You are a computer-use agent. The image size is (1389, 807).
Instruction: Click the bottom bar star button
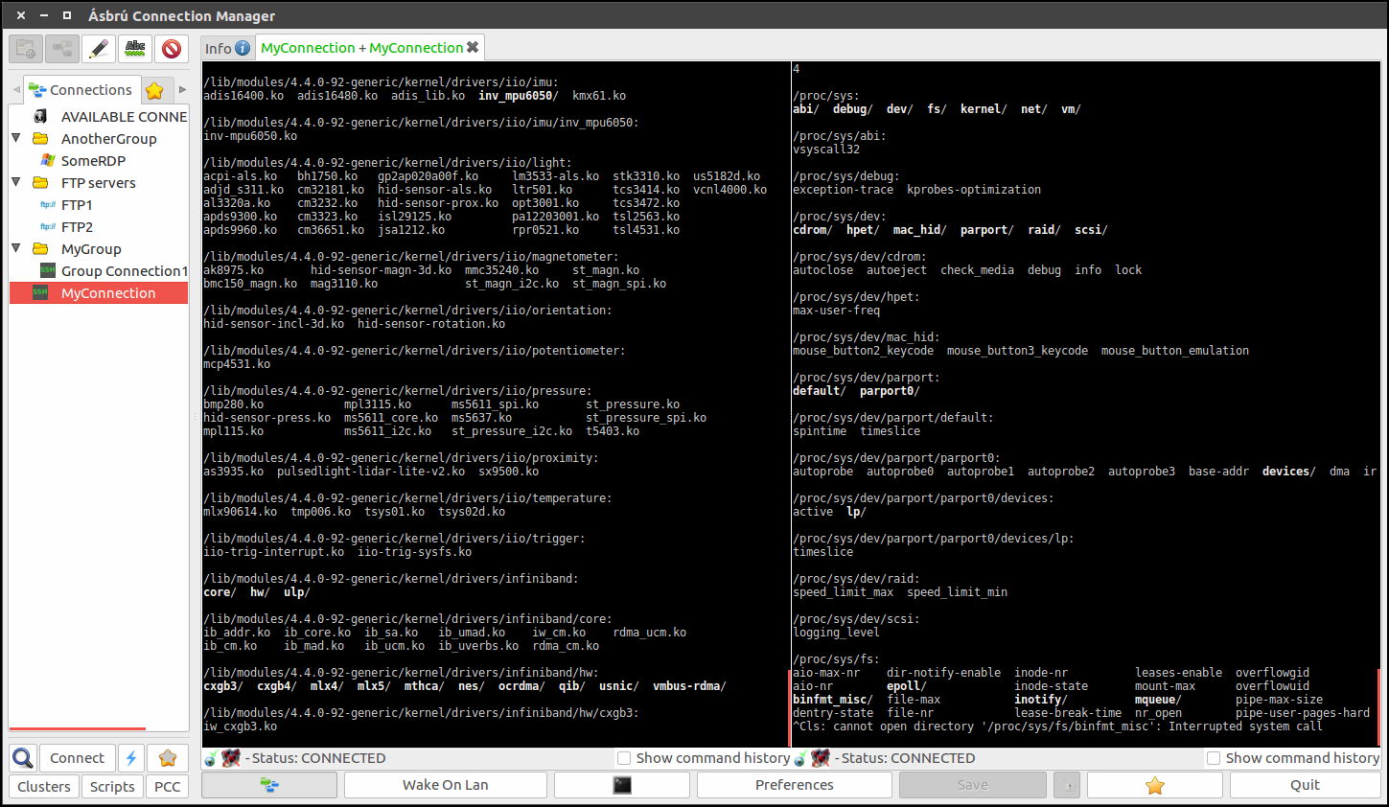(x=1155, y=785)
